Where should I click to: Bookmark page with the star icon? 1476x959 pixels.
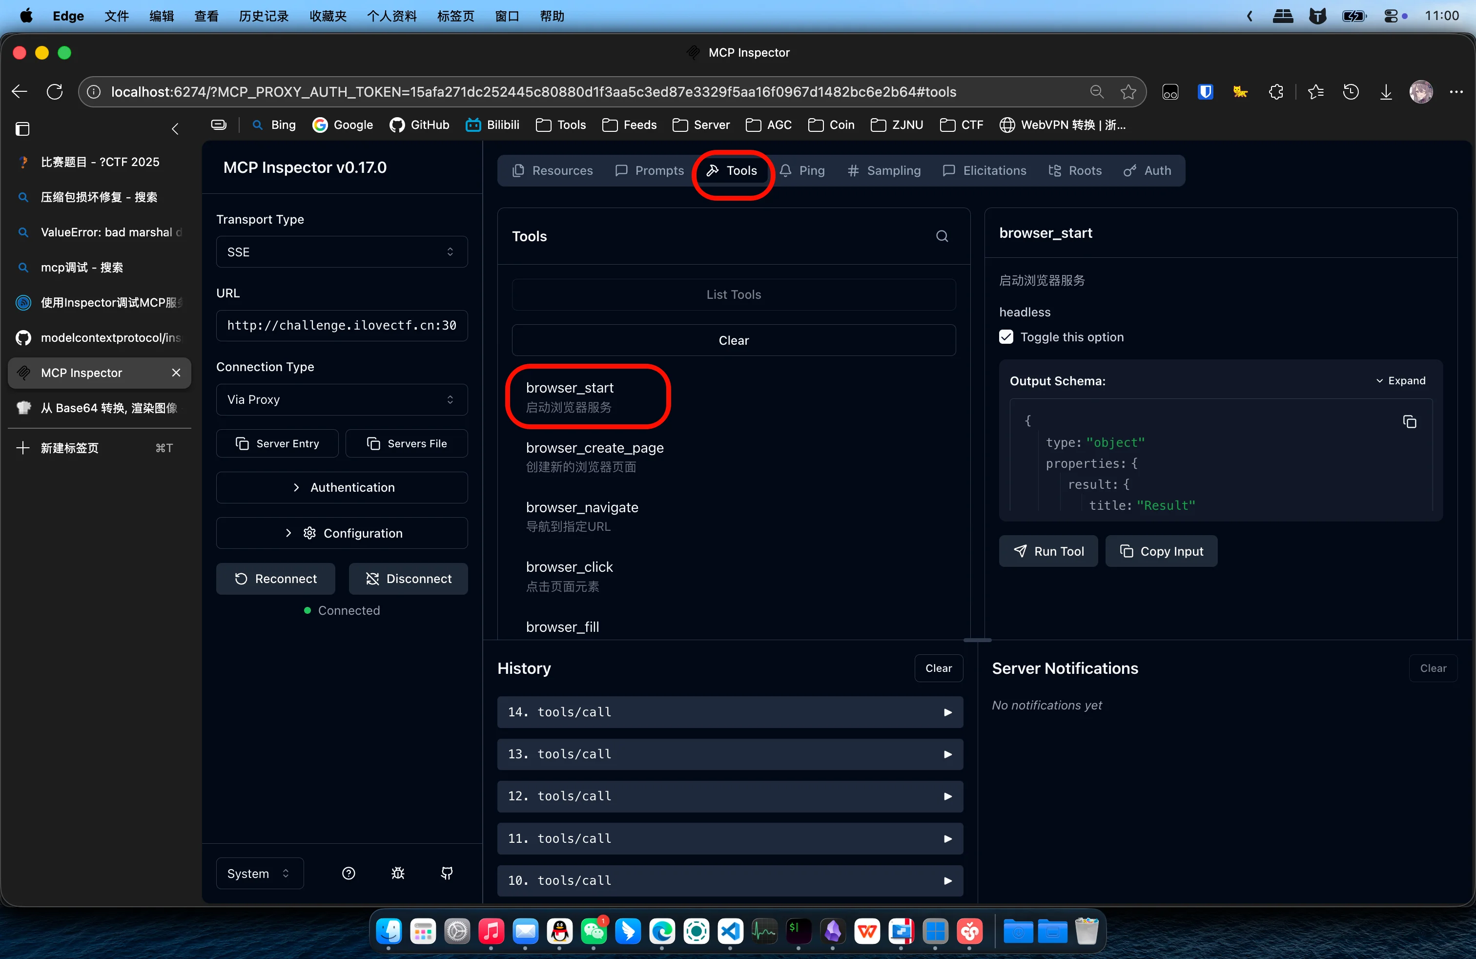1128,92
